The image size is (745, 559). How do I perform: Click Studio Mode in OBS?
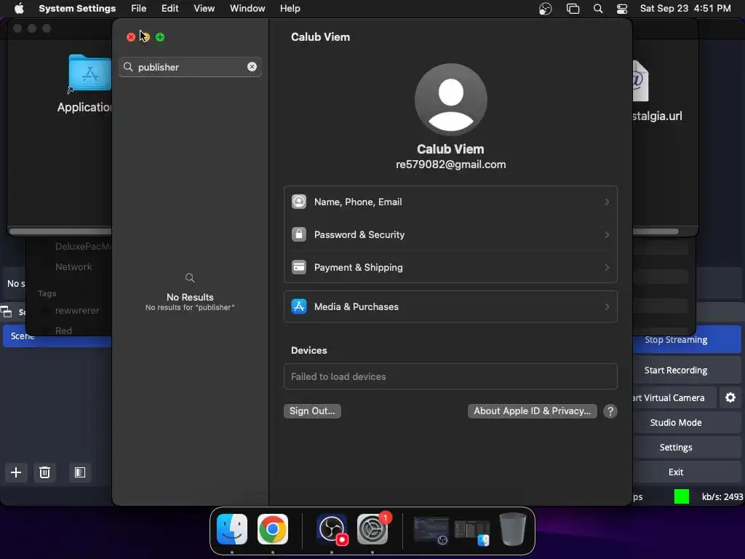[688, 423]
